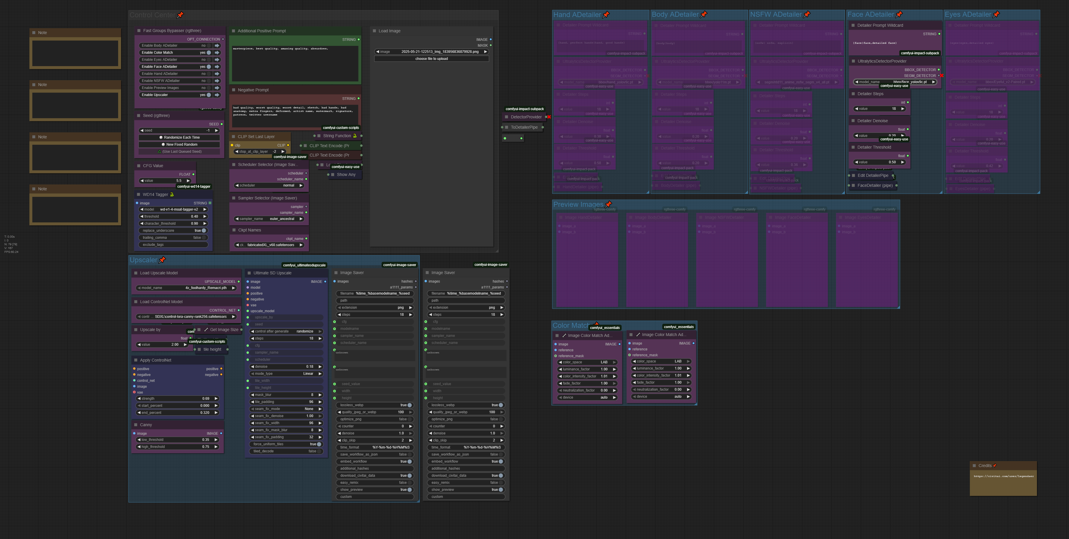Toggle replace_underscore in WD14 Tagger
Screen dimensions: 1069x539
click(x=203, y=231)
